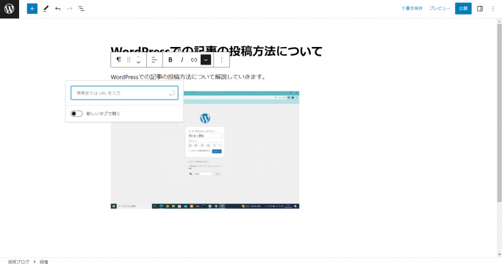Open more rich text controls dropdown
Screen dimensions: 502x264
206,60
